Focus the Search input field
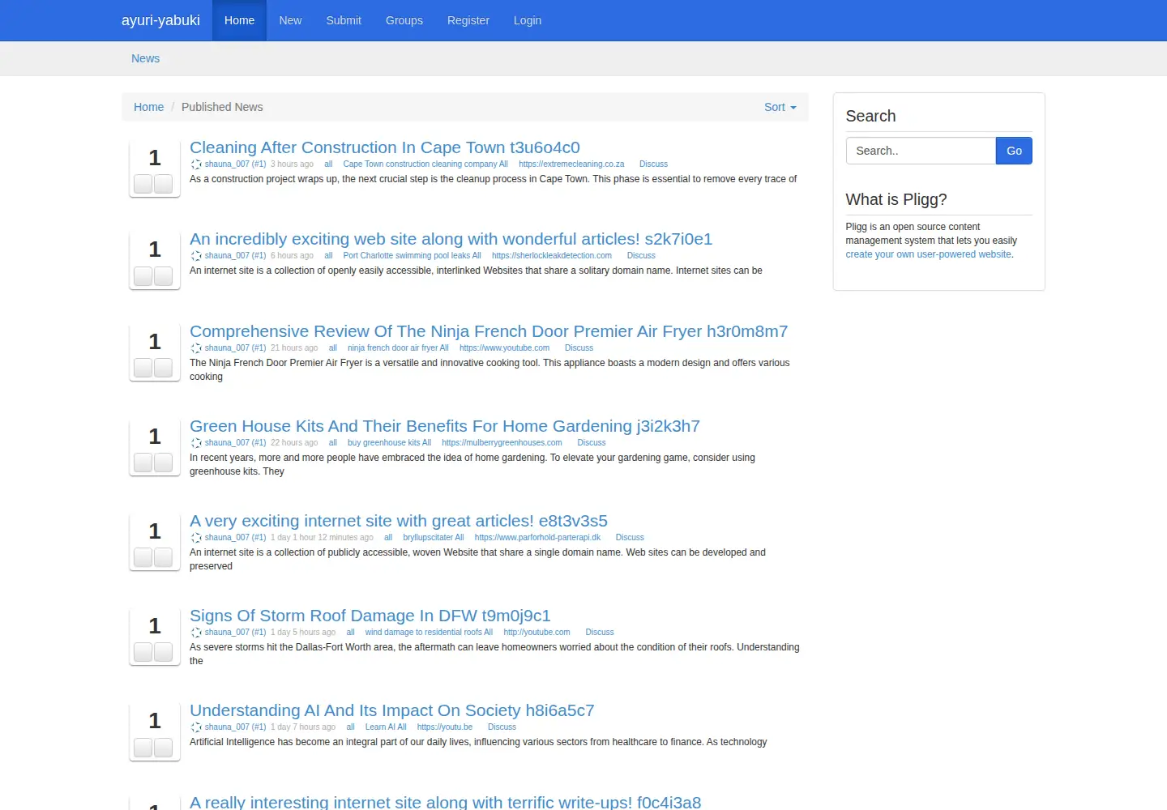1167x810 pixels. (921, 151)
